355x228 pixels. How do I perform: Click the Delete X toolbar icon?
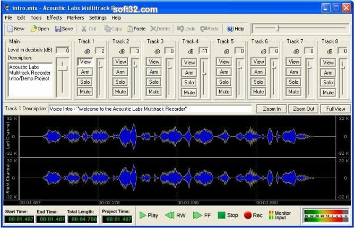pyautogui.click(x=160, y=29)
